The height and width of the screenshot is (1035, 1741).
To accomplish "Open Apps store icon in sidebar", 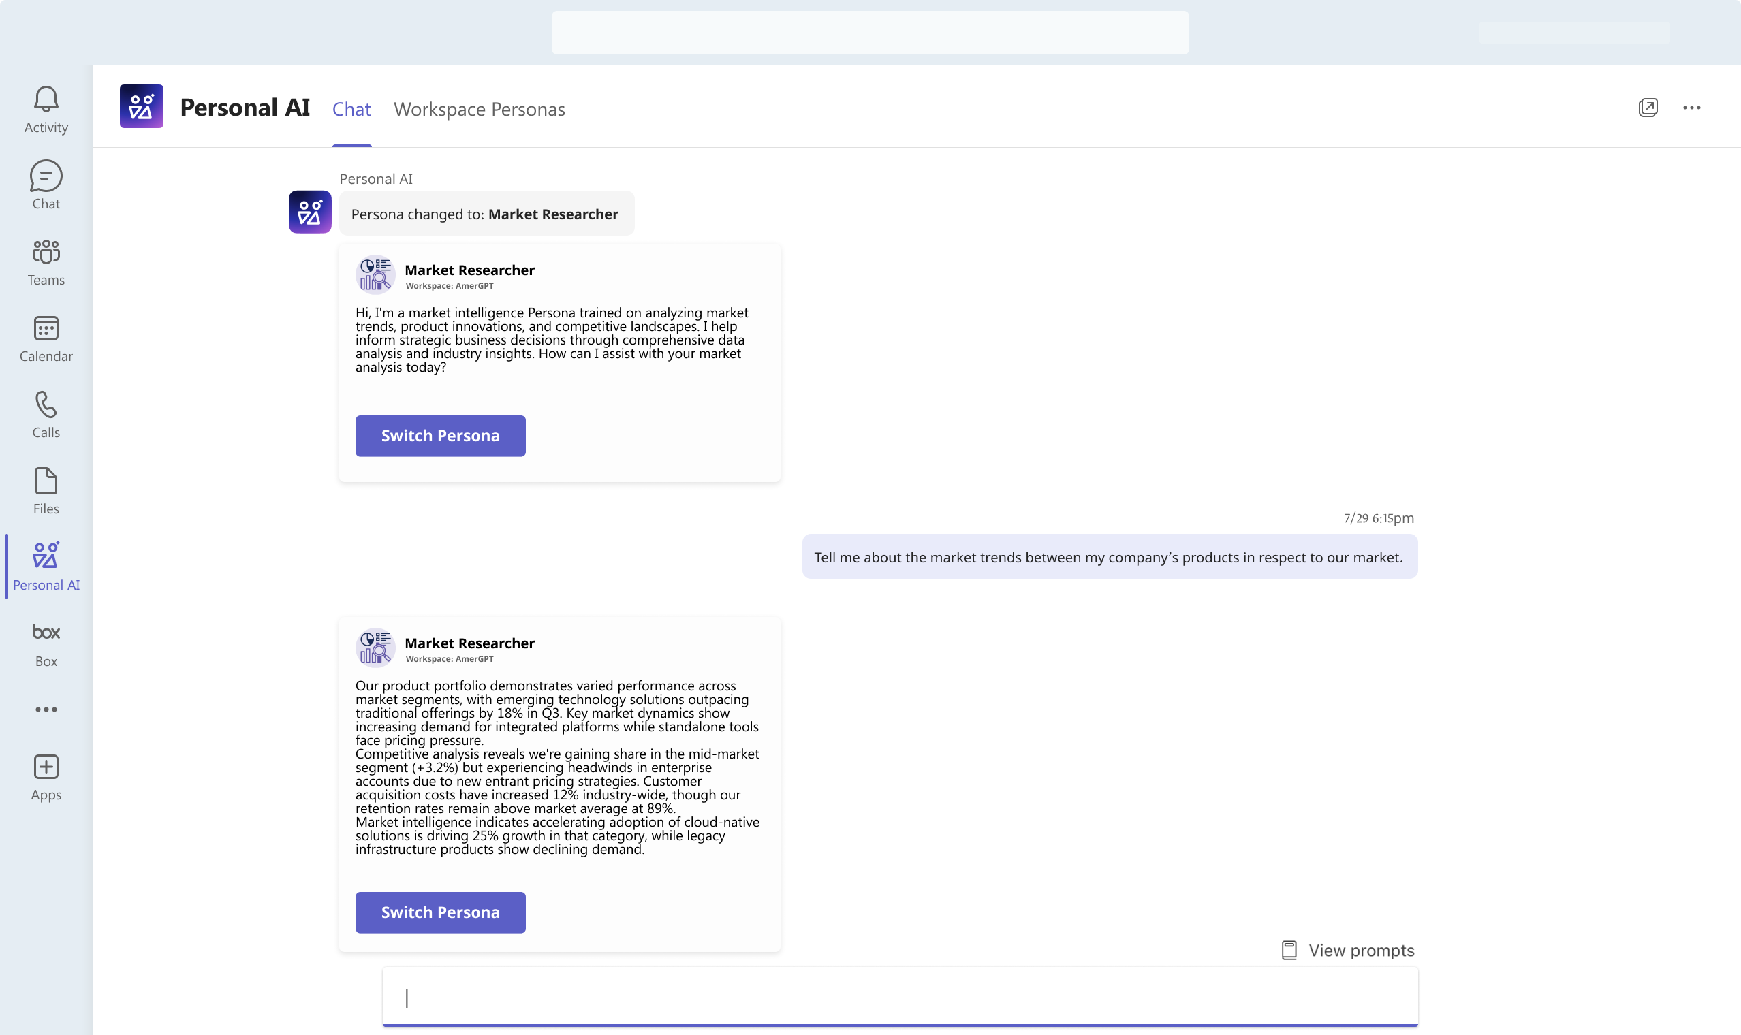I will pyautogui.click(x=46, y=778).
